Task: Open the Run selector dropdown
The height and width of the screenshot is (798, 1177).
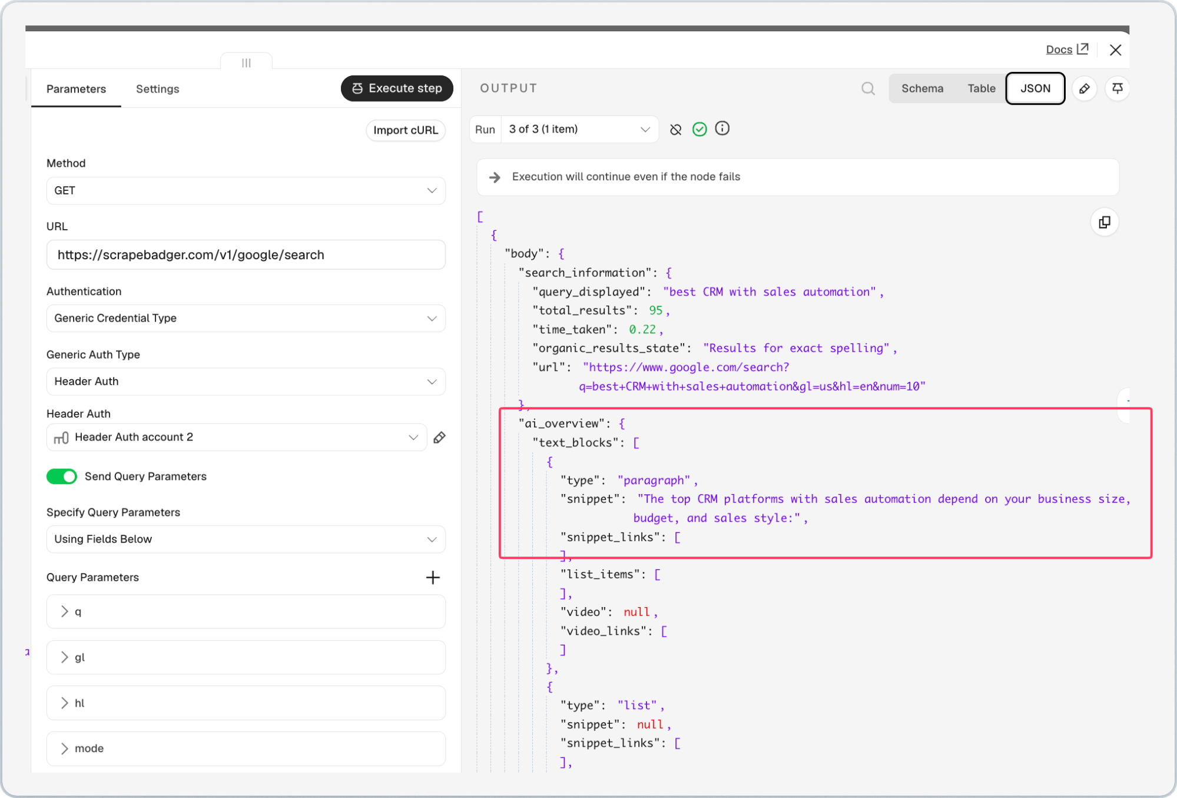Action: click(x=579, y=130)
